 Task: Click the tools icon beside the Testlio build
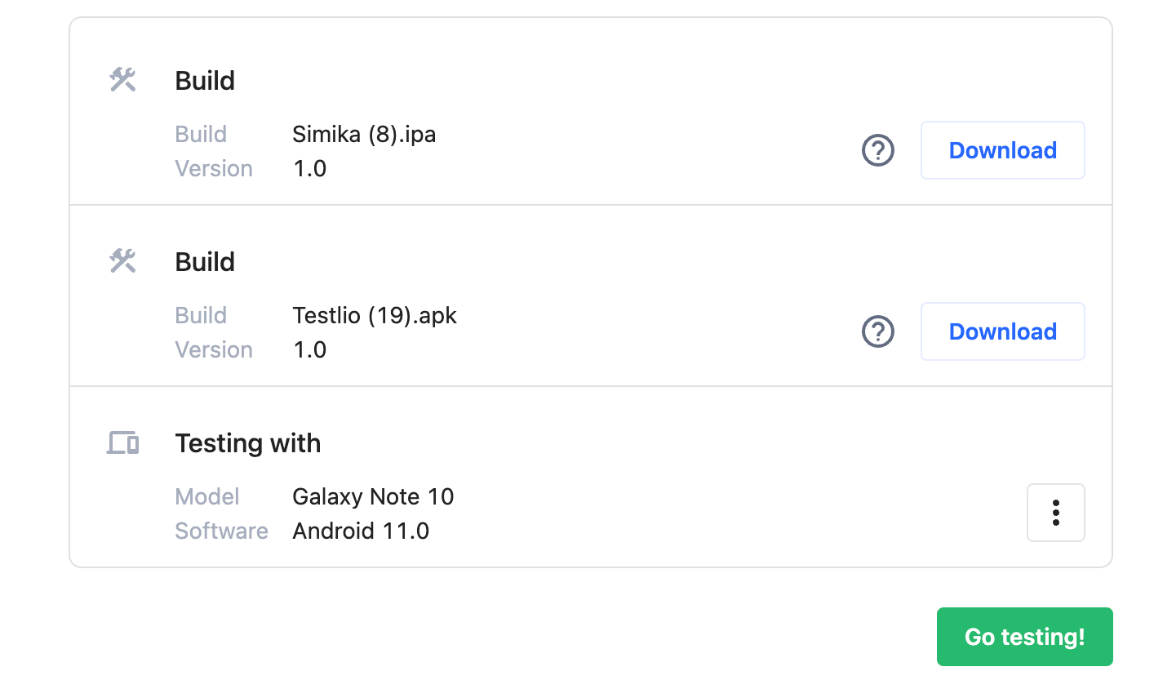click(122, 261)
